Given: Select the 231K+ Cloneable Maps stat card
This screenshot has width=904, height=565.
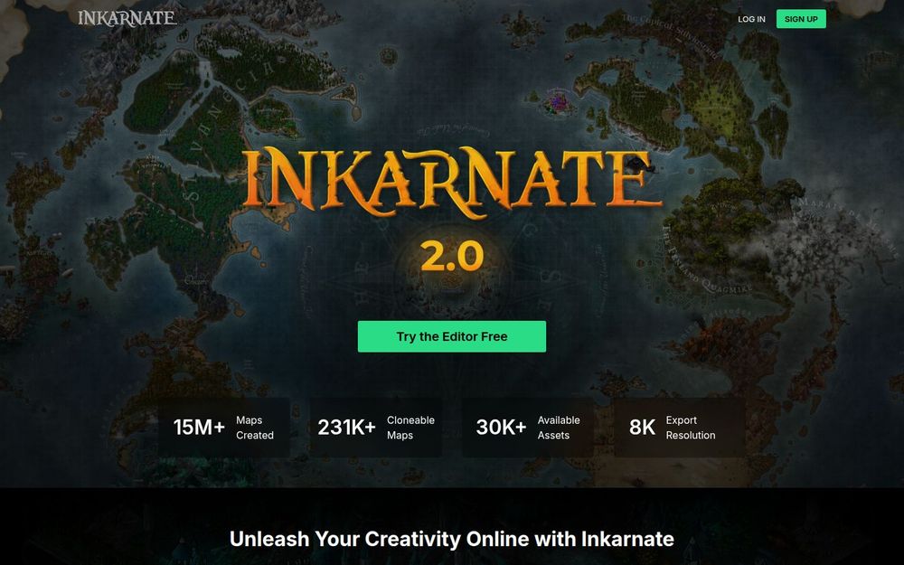Looking at the screenshot, I should (376, 428).
